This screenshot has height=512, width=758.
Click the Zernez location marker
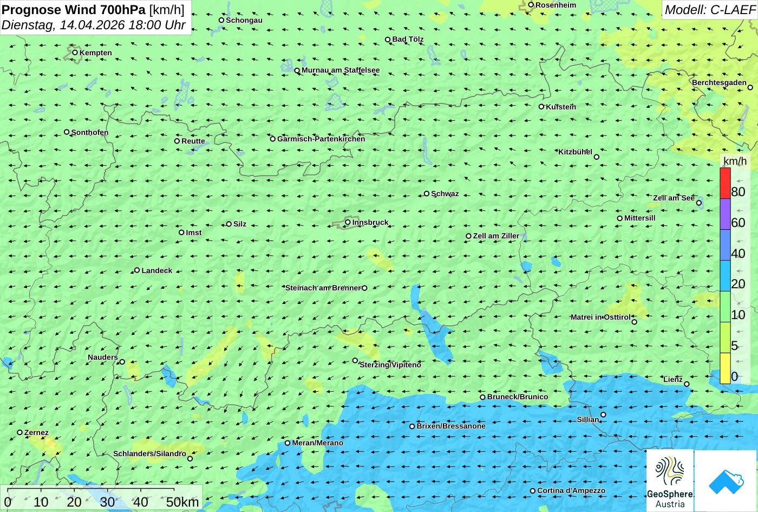pyautogui.click(x=20, y=432)
